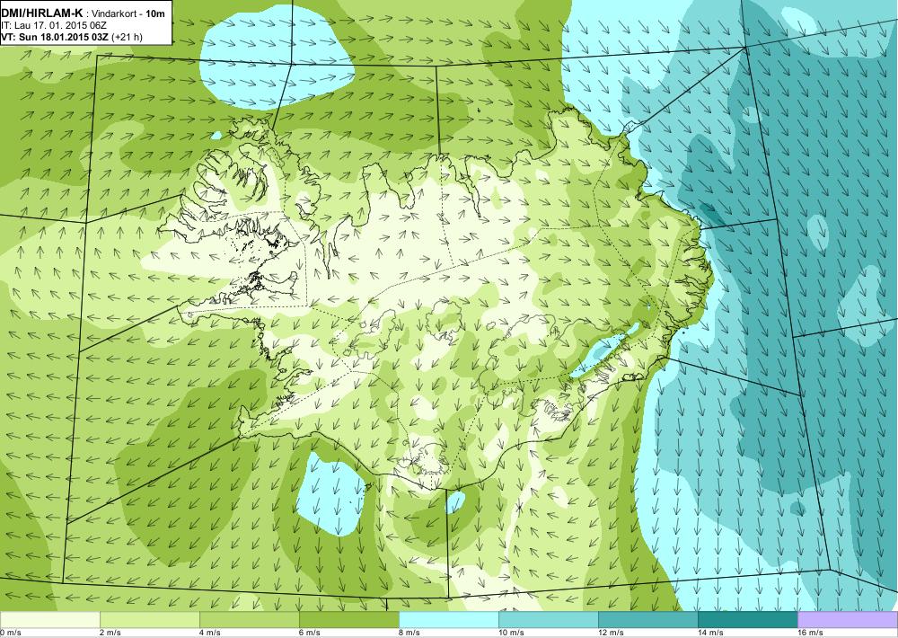Viewport: 898px width, 638px height.
Task: Click the '14 m/s' legend label
Action: coord(710,633)
